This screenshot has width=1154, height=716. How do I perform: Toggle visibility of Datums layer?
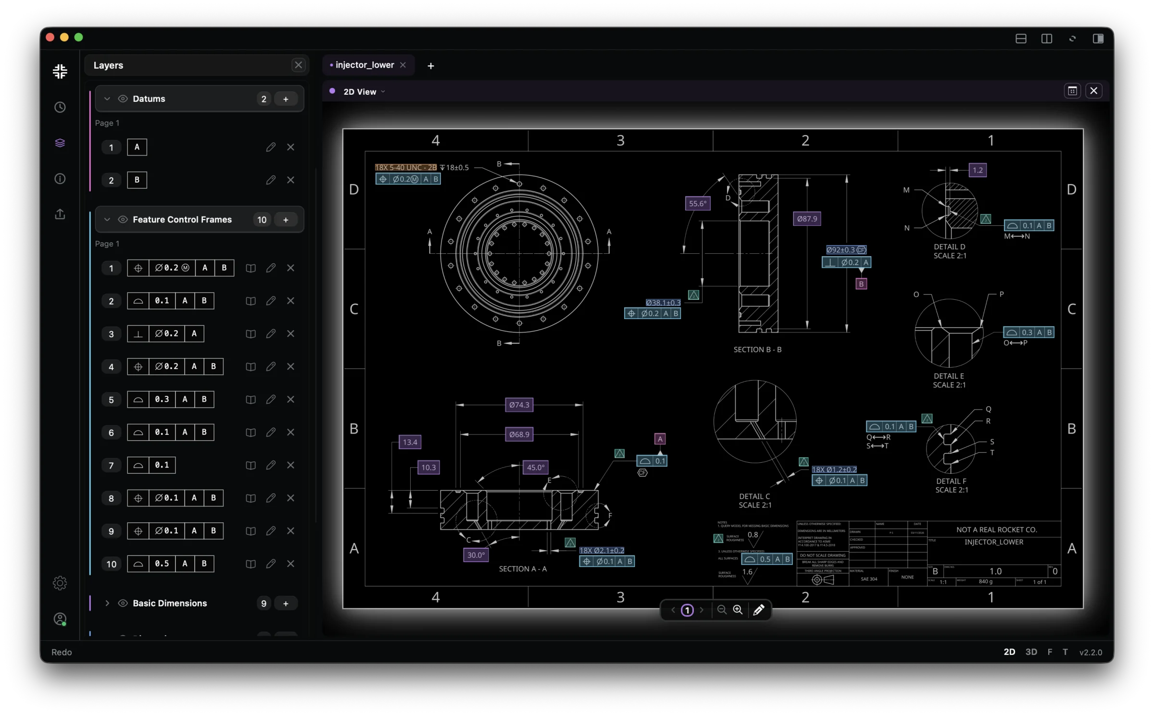coord(123,99)
